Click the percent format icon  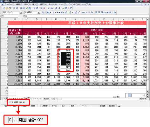point(92,12)
